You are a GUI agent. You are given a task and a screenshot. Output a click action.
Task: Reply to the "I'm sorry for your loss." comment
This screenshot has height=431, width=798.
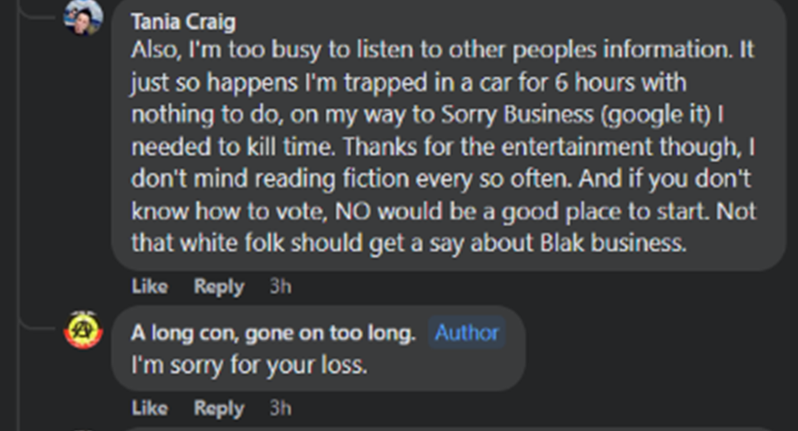[x=219, y=408]
